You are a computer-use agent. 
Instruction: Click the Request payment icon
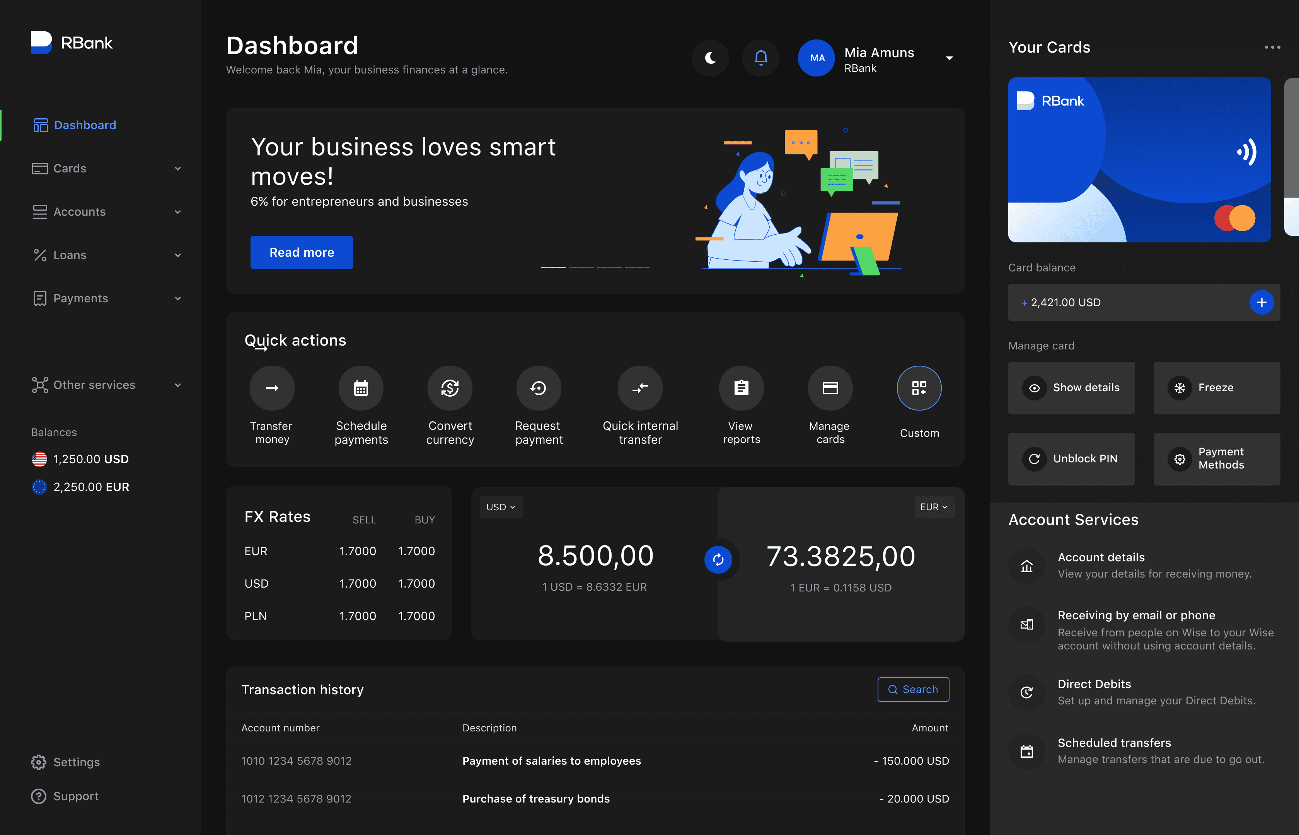click(539, 388)
